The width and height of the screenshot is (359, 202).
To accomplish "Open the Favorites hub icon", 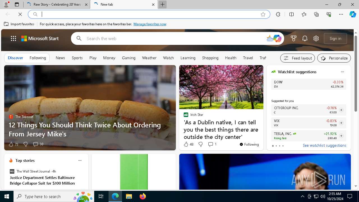I will [x=304, y=14].
